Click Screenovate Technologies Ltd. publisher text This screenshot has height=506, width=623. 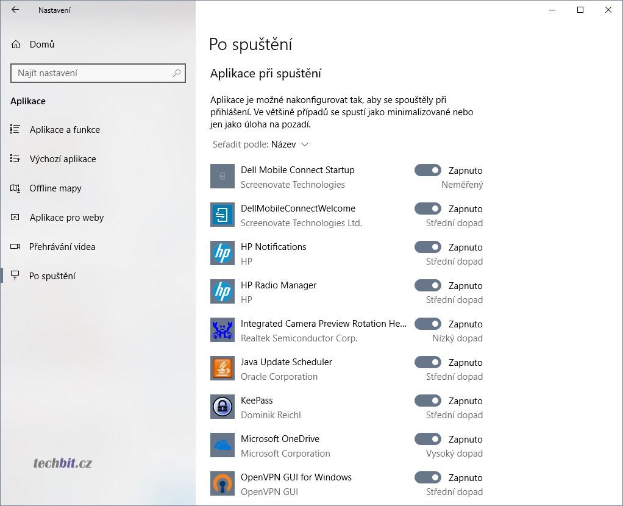301,223
